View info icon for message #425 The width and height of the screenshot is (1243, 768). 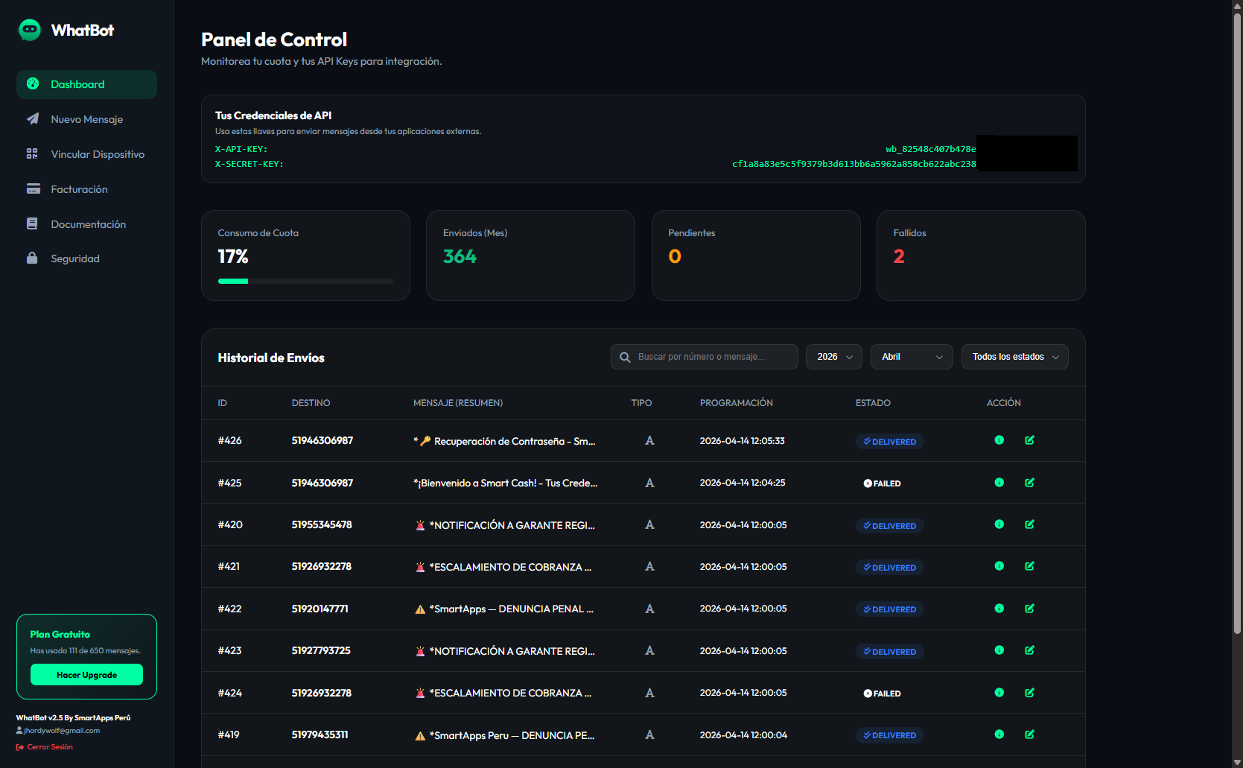tap(999, 483)
